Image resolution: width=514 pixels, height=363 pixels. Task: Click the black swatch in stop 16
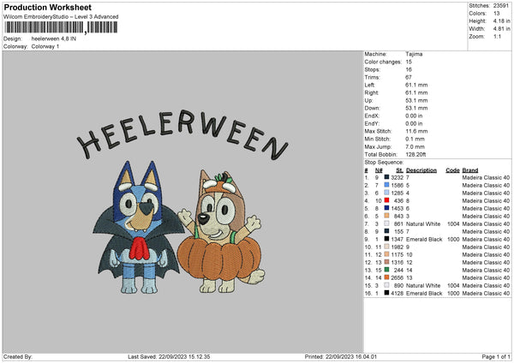[388, 294]
